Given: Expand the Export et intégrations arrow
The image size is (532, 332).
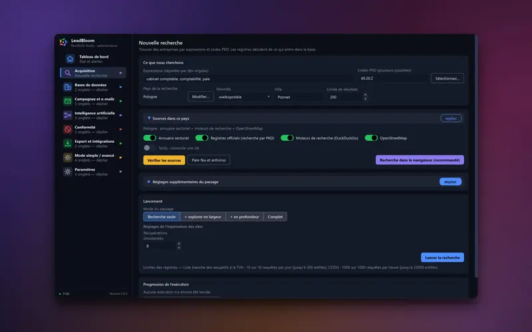Looking at the screenshot, I should coord(120,143).
